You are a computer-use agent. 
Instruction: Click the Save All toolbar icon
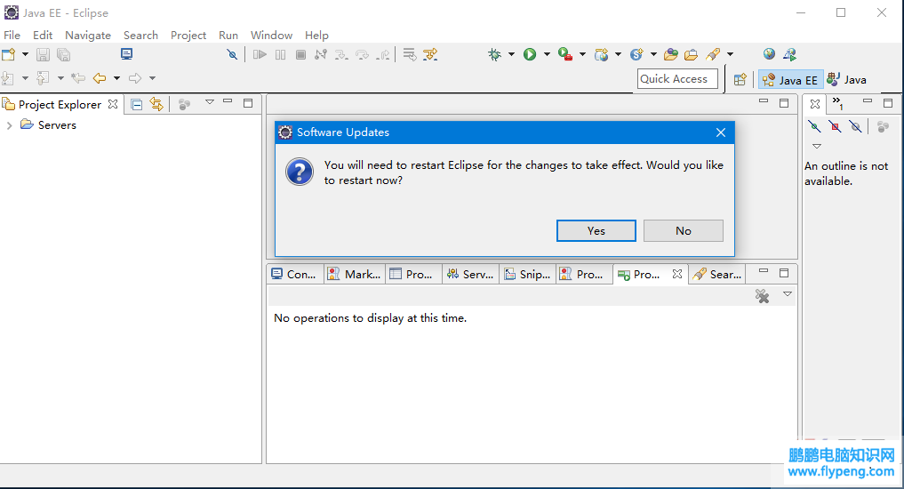63,55
